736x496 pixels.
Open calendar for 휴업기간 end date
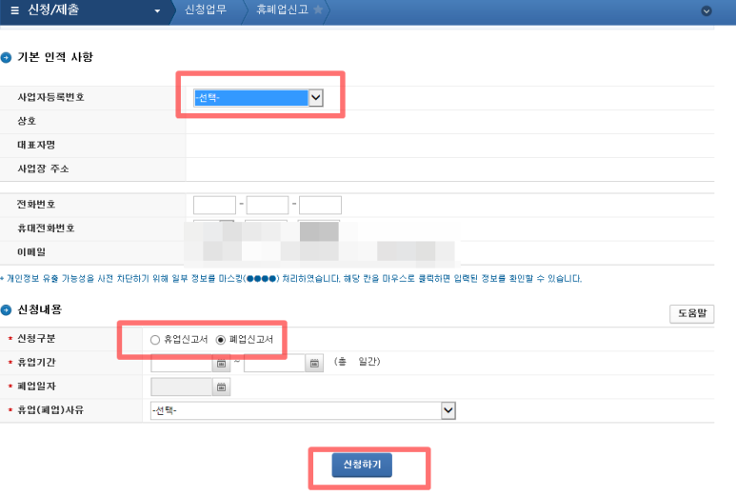314,364
